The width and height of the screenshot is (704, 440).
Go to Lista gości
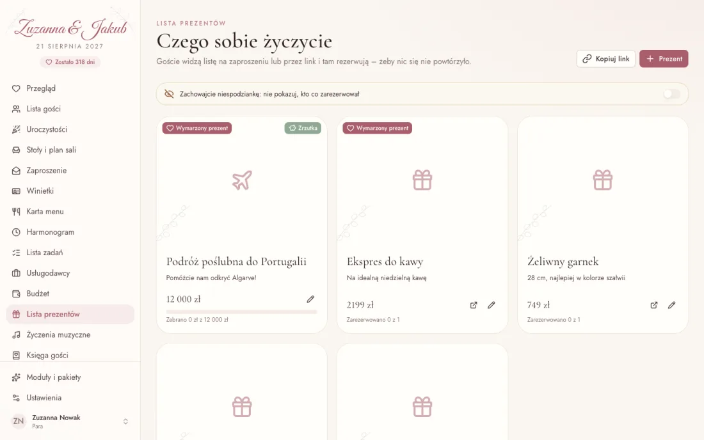click(70, 109)
